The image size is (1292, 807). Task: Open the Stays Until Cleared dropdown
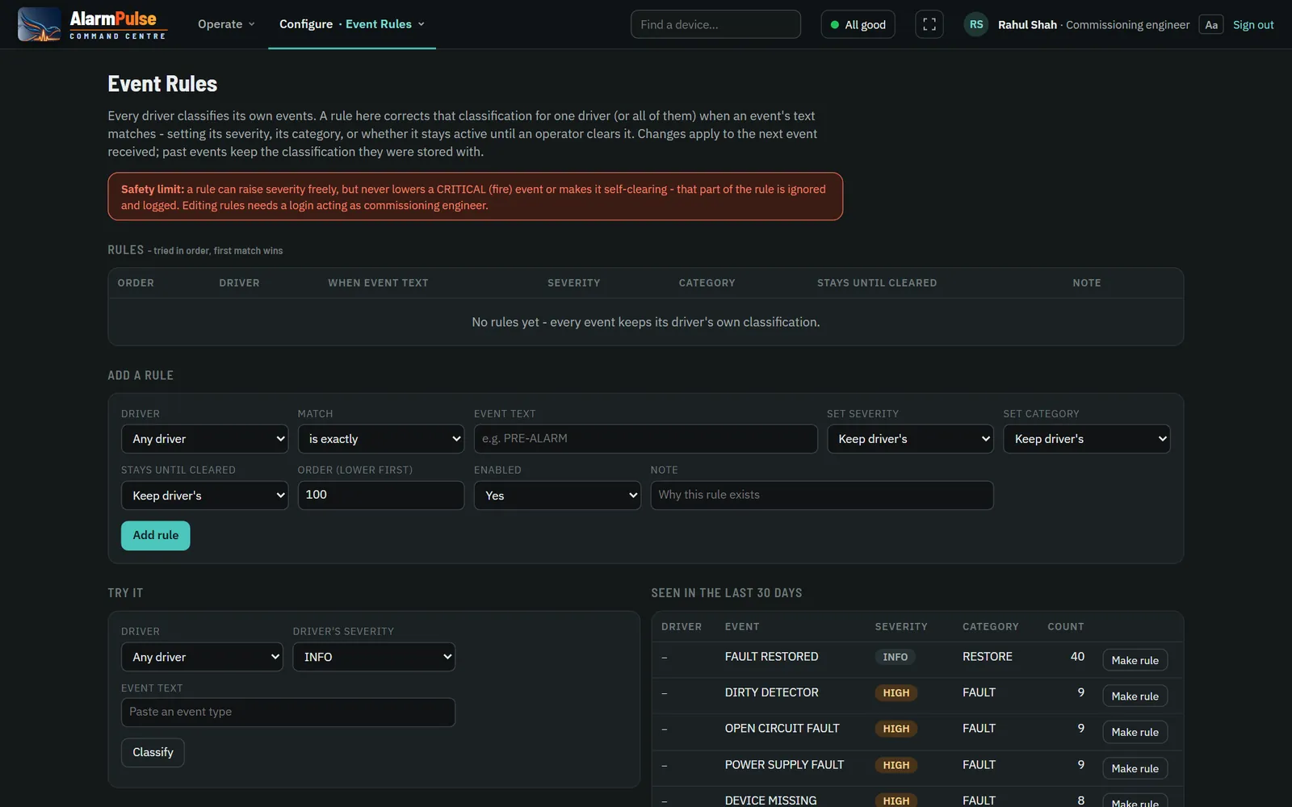[204, 495]
